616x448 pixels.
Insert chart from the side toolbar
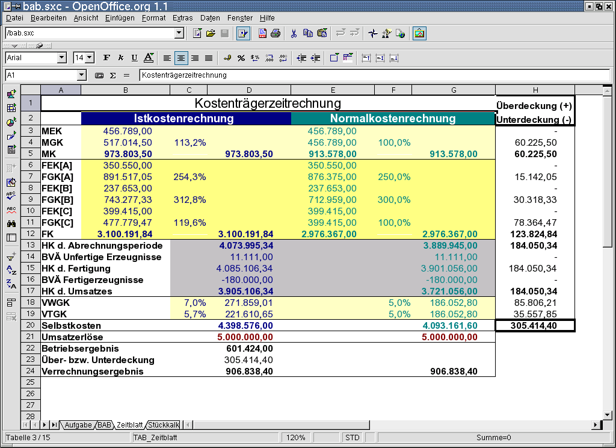(x=11, y=122)
